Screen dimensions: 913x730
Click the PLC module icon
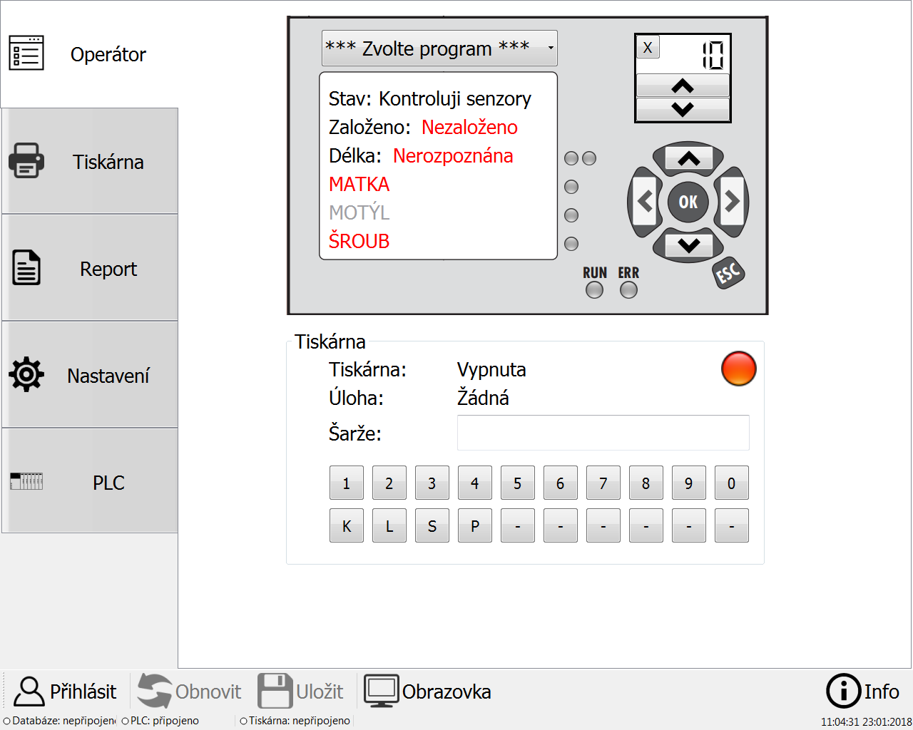click(x=26, y=481)
